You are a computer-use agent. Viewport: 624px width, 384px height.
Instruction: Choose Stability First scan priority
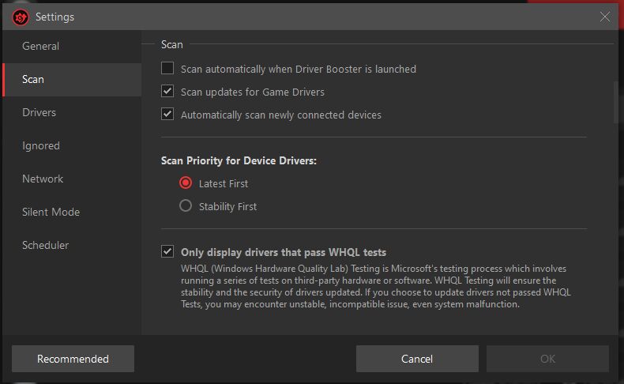(x=186, y=205)
